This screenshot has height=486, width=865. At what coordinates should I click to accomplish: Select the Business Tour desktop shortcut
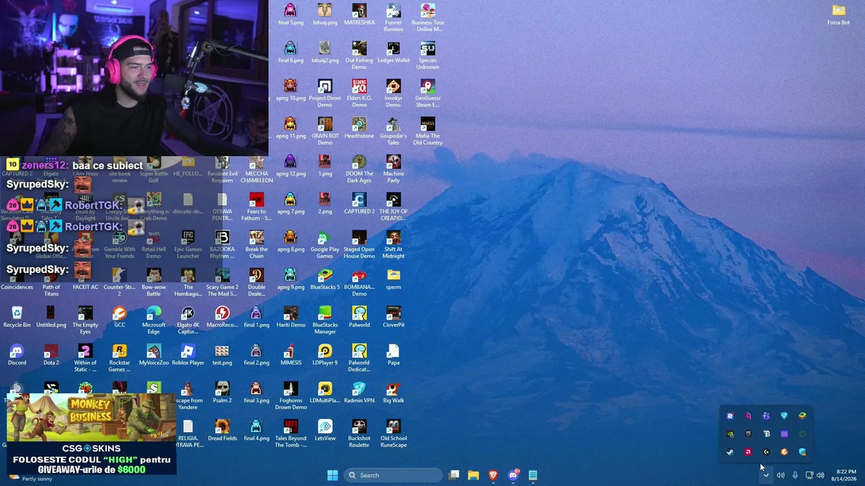pyautogui.click(x=428, y=18)
